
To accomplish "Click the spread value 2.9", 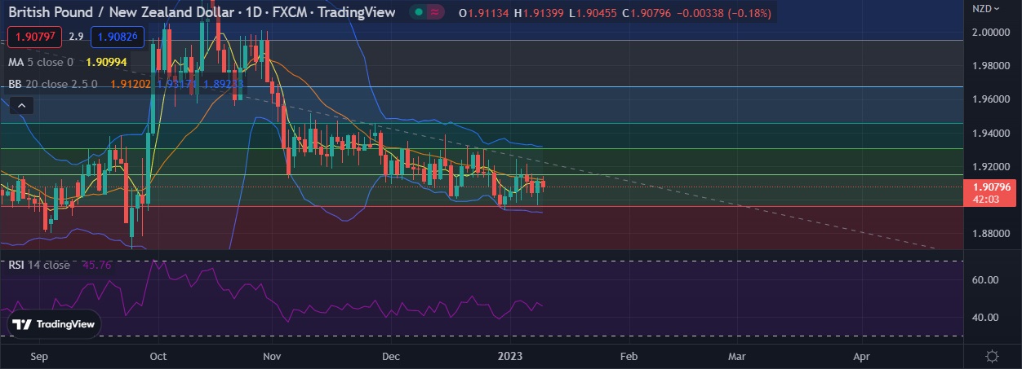I will pyautogui.click(x=76, y=37).
